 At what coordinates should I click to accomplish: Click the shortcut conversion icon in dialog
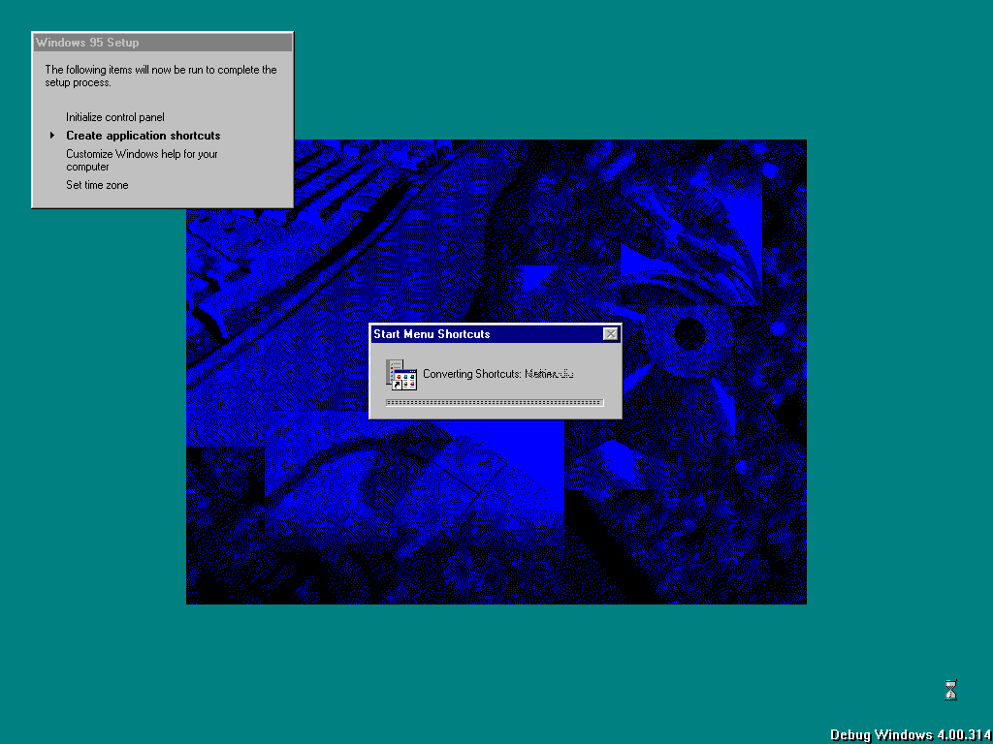[401, 375]
